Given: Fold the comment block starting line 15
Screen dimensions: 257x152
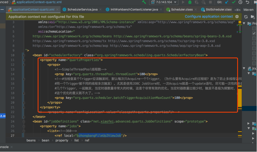Looking at the screenshot, I should pyautogui.click(x=24, y=79).
